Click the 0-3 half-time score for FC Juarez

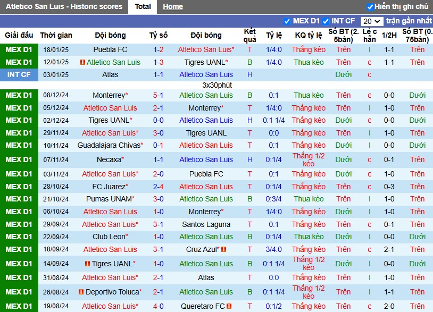coord(389,187)
